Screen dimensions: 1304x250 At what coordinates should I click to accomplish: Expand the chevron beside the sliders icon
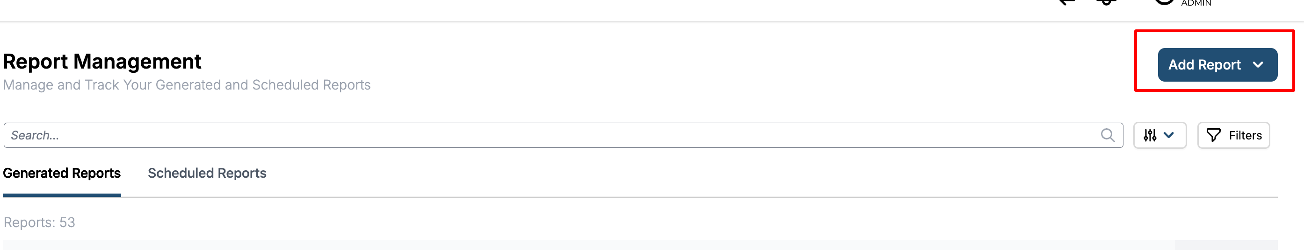(1169, 135)
